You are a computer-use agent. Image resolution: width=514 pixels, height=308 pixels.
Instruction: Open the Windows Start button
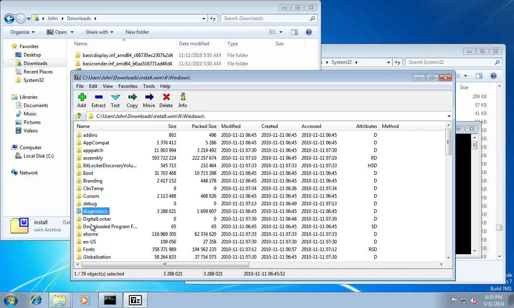coord(11,300)
